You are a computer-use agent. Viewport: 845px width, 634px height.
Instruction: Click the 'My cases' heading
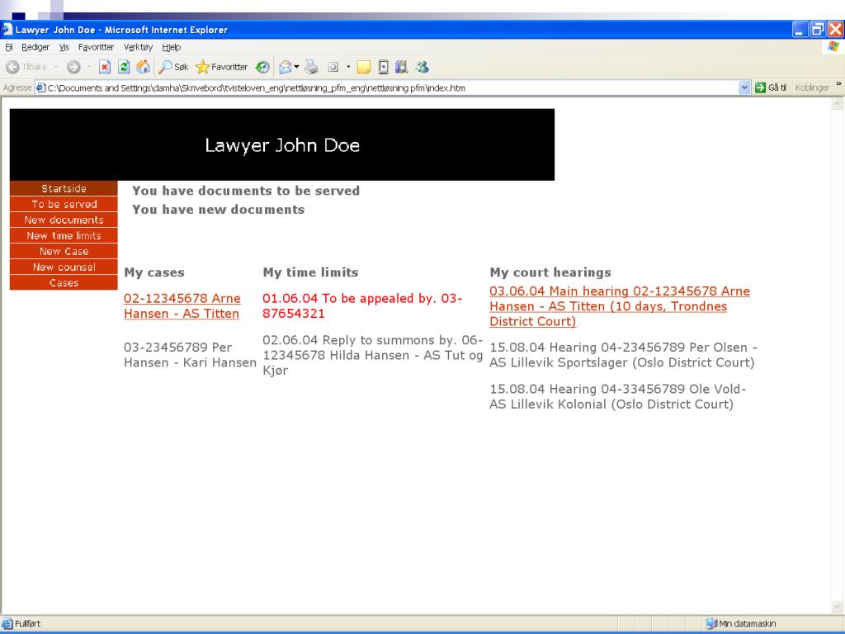pyautogui.click(x=154, y=272)
